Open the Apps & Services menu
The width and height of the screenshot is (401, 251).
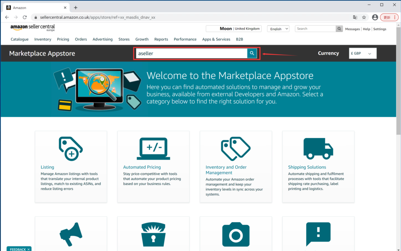point(216,39)
